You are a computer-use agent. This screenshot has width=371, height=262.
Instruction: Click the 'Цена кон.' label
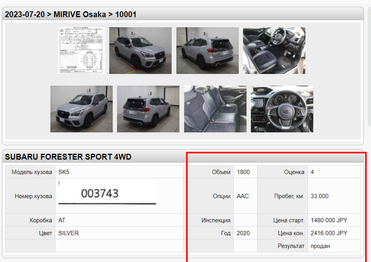(x=291, y=233)
